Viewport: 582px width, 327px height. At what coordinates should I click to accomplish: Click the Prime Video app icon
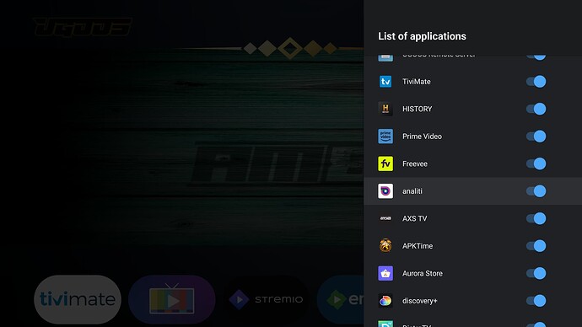(385, 137)
